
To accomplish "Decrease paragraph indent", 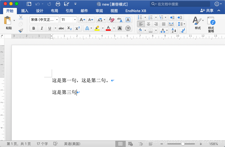I will 172,17.
